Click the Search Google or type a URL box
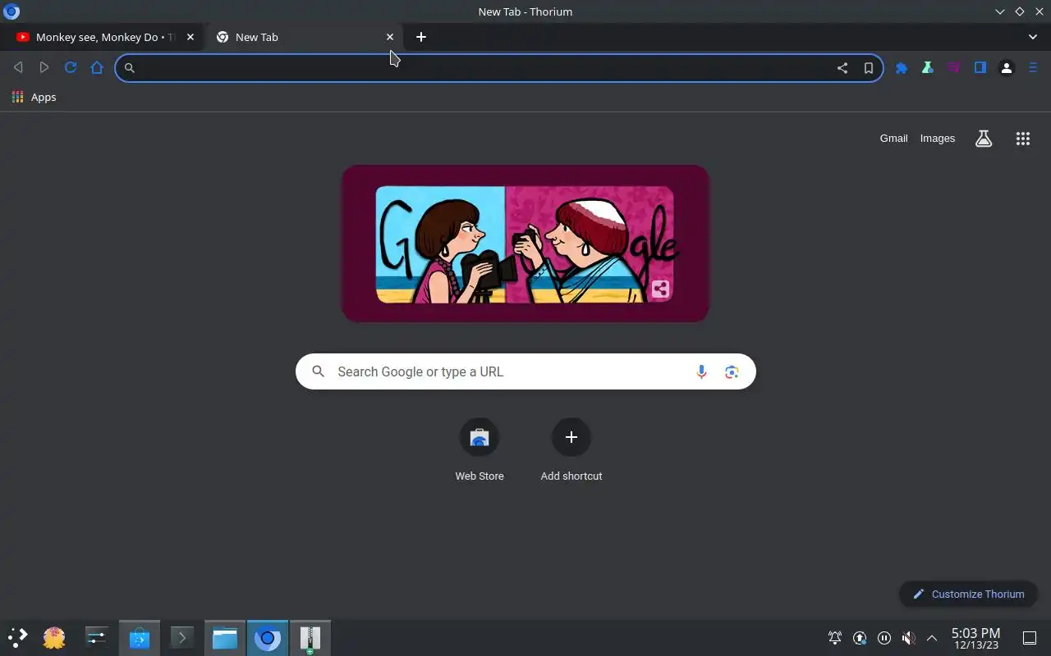 click(x=525, y=371)
